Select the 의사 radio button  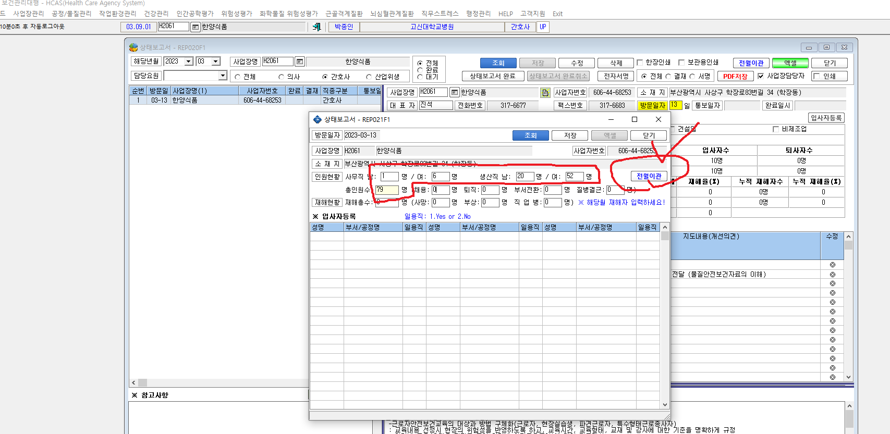point(281,77)
